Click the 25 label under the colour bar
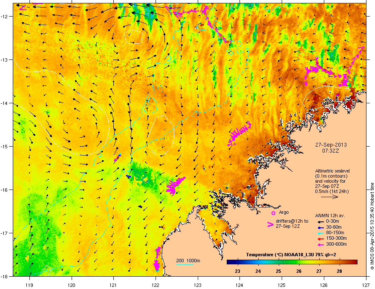Screen dimensions: 375x289 coord(278,271)
